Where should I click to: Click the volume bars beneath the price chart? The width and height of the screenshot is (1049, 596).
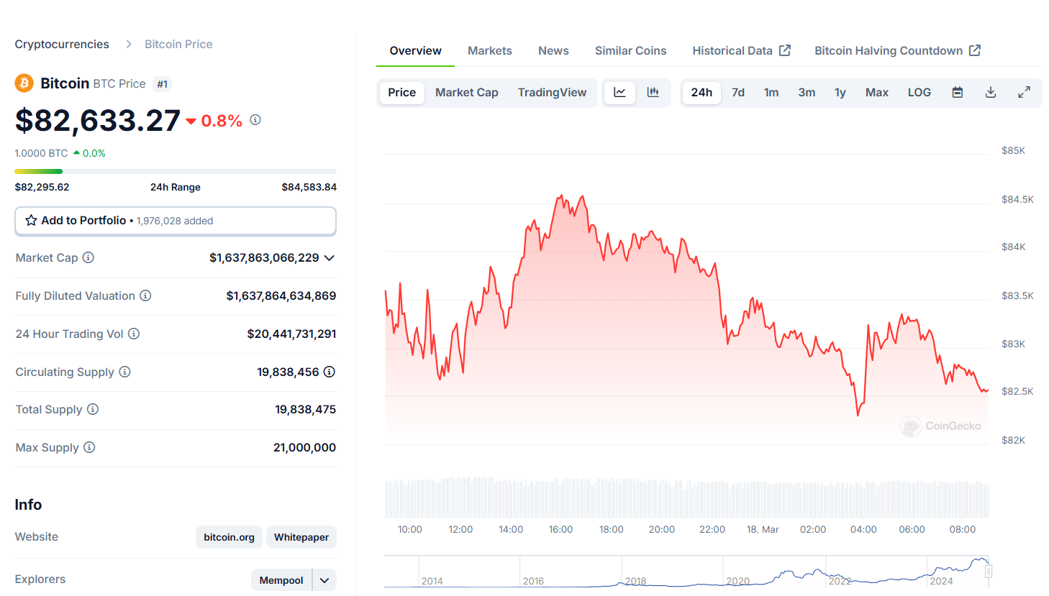(687, 497)
